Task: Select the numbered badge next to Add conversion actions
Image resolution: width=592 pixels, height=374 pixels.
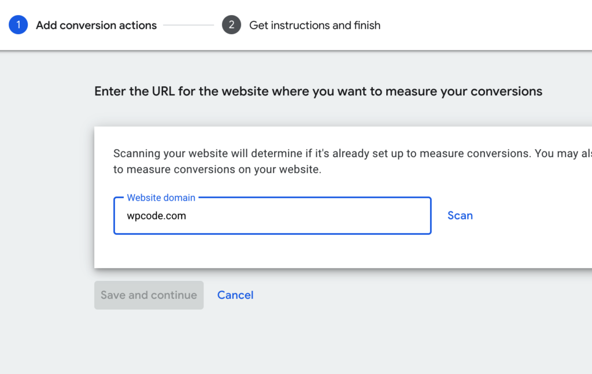Action: [x=17, y=25]
